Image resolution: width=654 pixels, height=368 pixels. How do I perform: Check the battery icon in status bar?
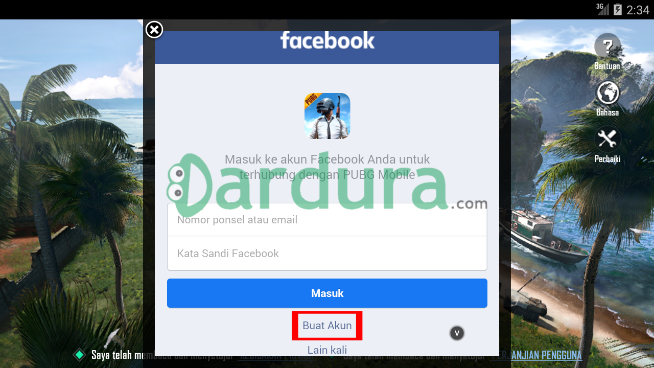[x=618, y=9]
